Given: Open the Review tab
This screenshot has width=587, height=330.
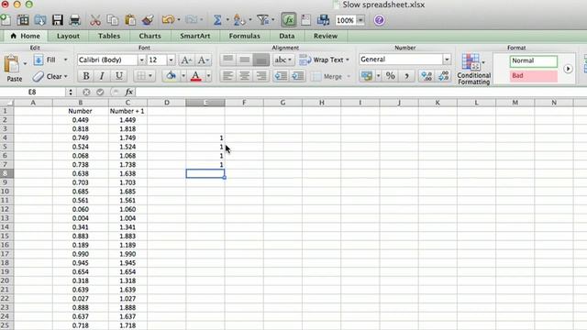Looking at the screenshot, I should 326,36.
